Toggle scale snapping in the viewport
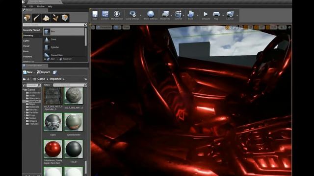The image size is (314, 176). pyautogui.click(x=268, y=27)
